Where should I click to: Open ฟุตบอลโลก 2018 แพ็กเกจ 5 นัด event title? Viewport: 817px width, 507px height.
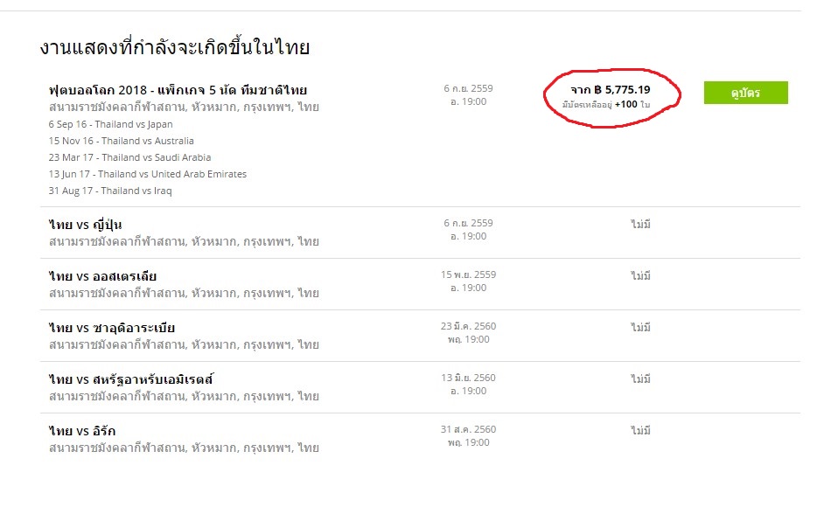coord(178,89)
